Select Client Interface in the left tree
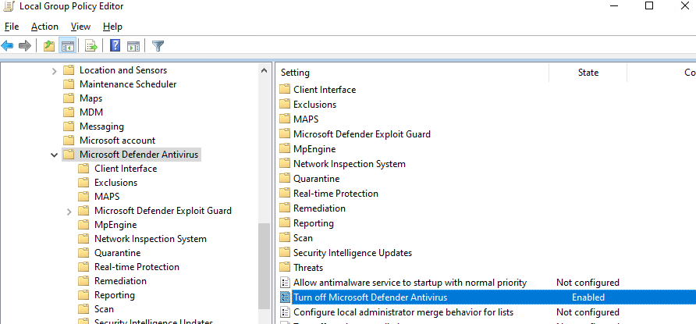This screenshot has width=696, height=324. [126, 169]
